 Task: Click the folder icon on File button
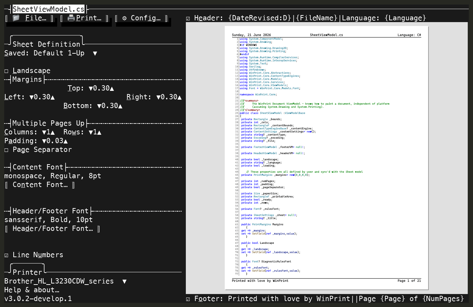[x=16, y=18]
